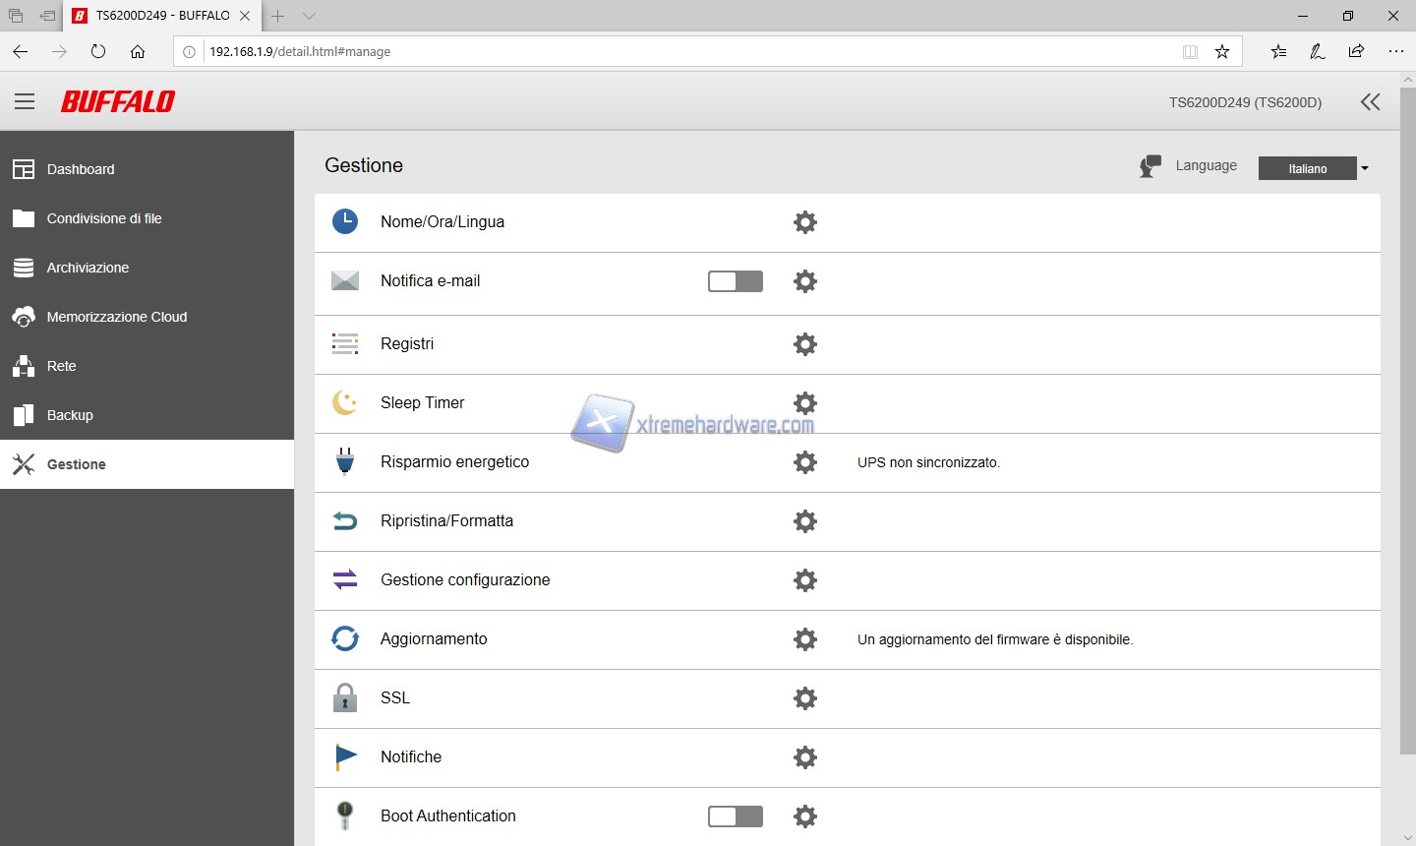Open the Backup section in sidebar

tap(70, 415)
